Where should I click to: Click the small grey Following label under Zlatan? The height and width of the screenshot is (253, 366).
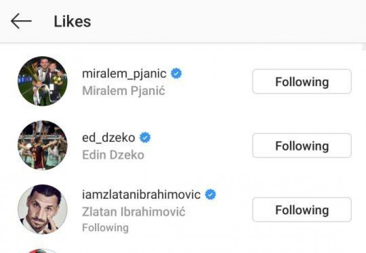pyautogui.click(x=105, y=228)
